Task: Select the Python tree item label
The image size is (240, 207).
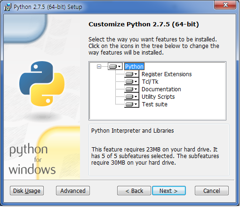Action: [134, 66]
